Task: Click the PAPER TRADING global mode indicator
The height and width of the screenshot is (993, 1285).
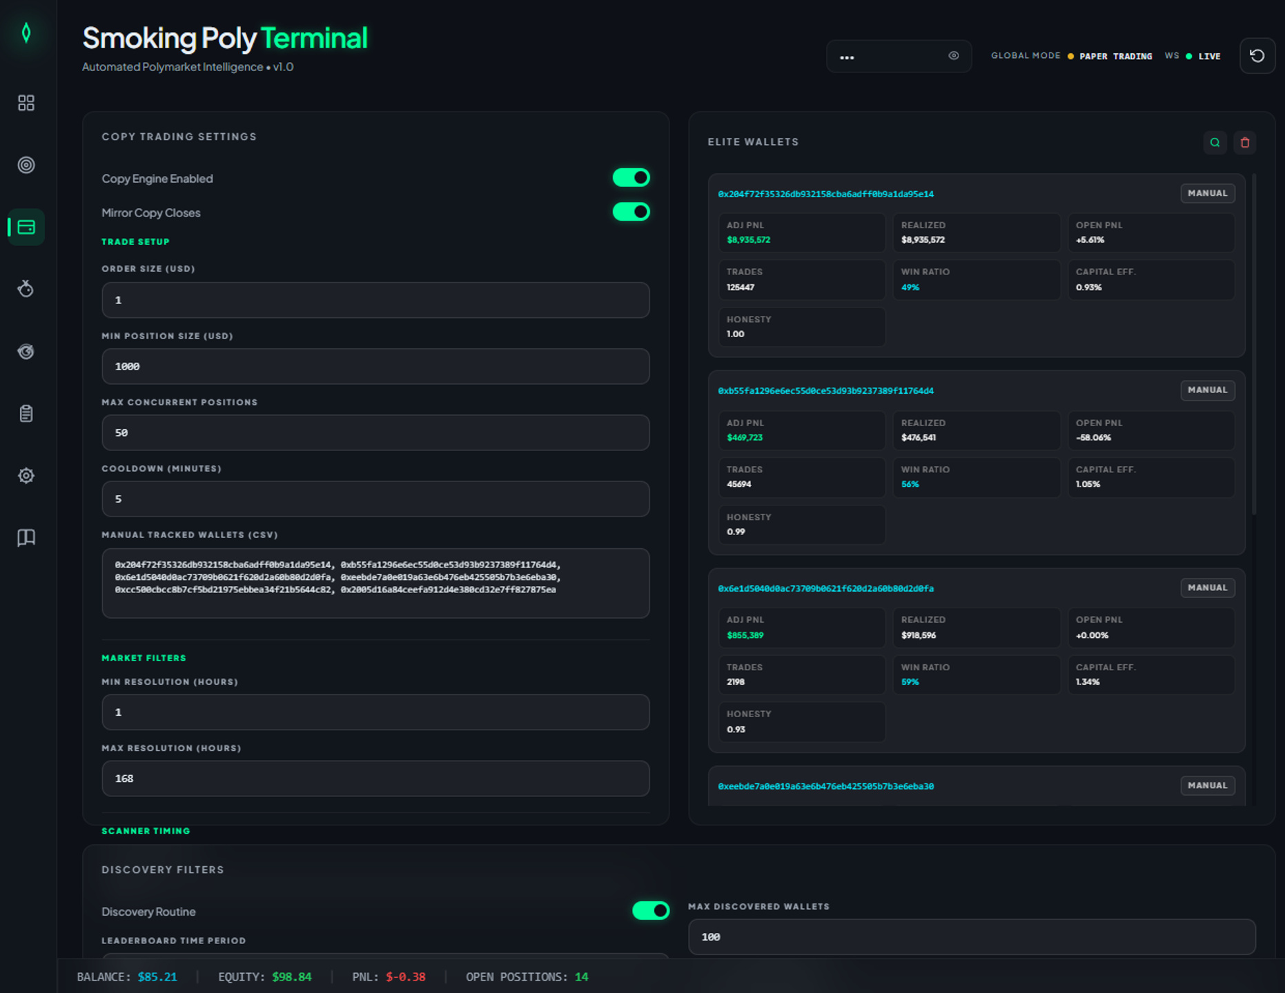Action: coord(1110,57)
